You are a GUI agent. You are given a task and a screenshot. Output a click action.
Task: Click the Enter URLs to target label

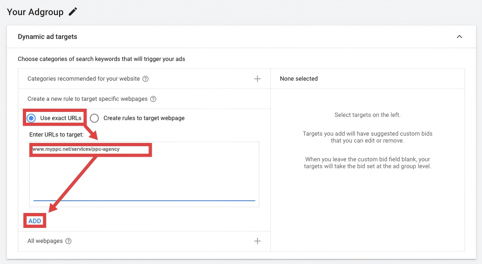point(56,134)
